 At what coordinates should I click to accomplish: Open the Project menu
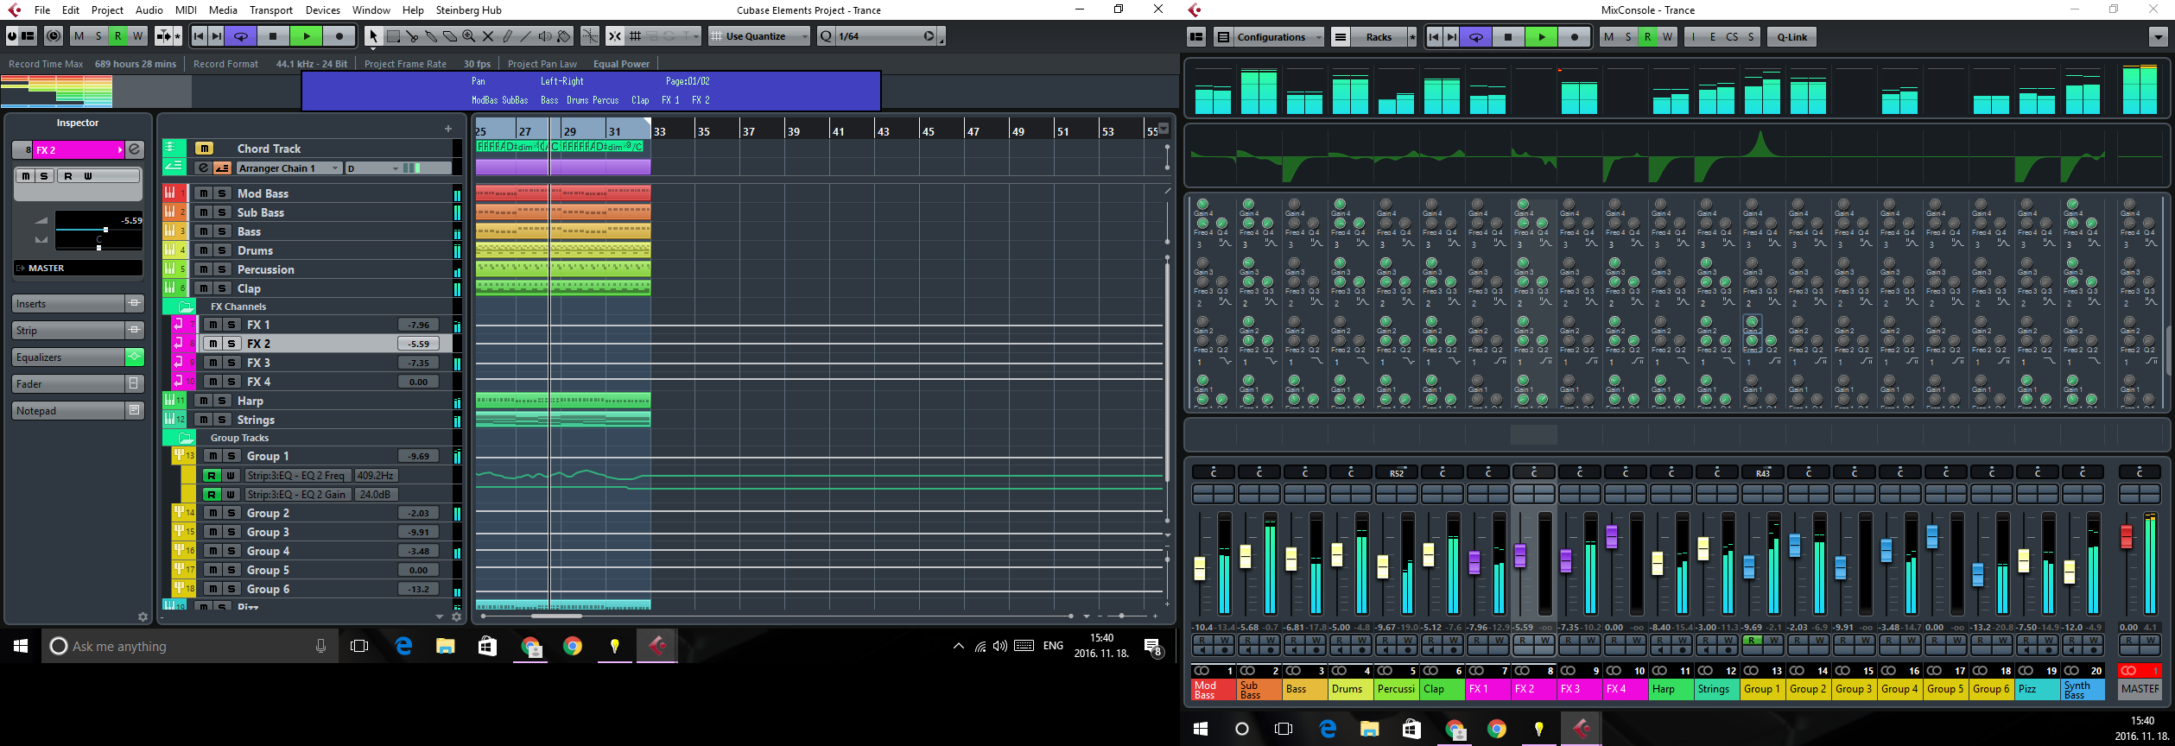107,10
